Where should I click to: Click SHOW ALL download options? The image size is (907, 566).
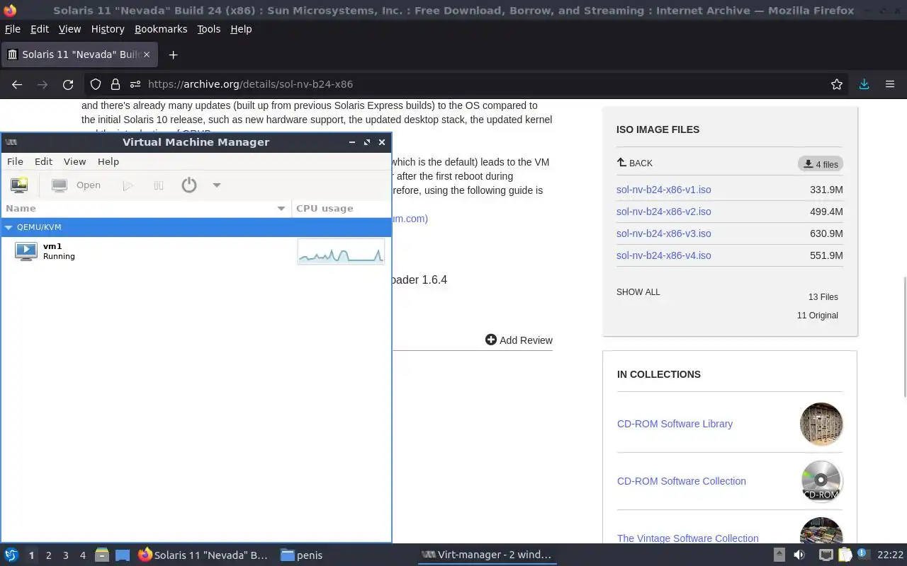point(638,292)
